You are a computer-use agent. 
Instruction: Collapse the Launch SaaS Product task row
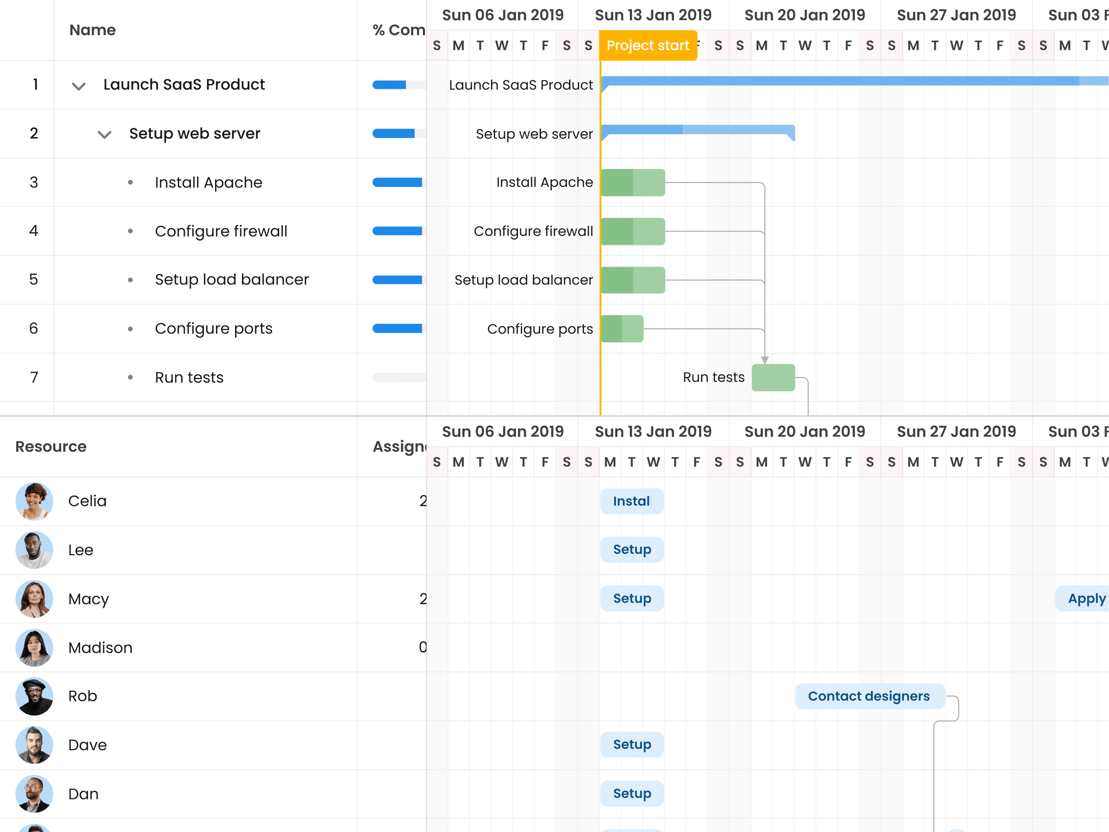(77, 86)
